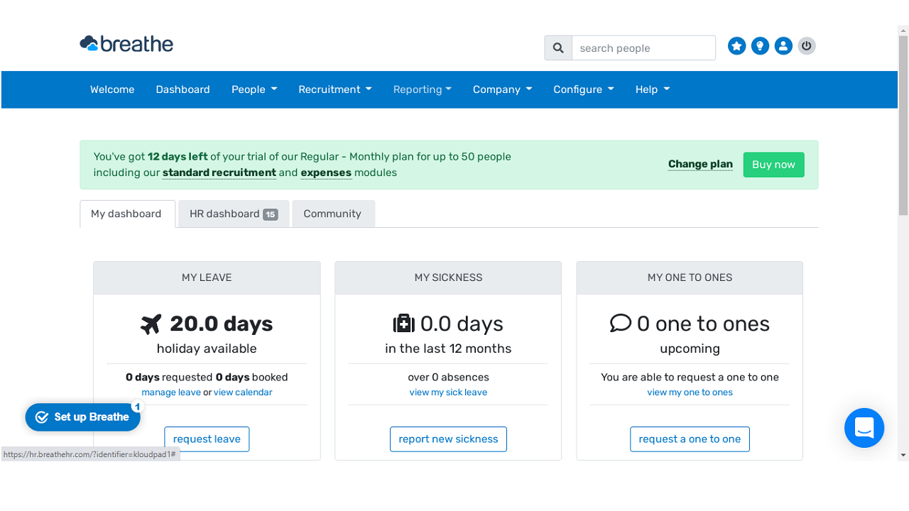909x511 pixels.
Task: Expand the People dropdown menu
Action: 254,89
